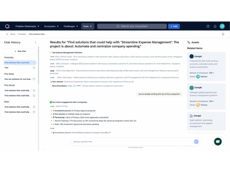Click the Assets paperclip icon

point(189,42)
